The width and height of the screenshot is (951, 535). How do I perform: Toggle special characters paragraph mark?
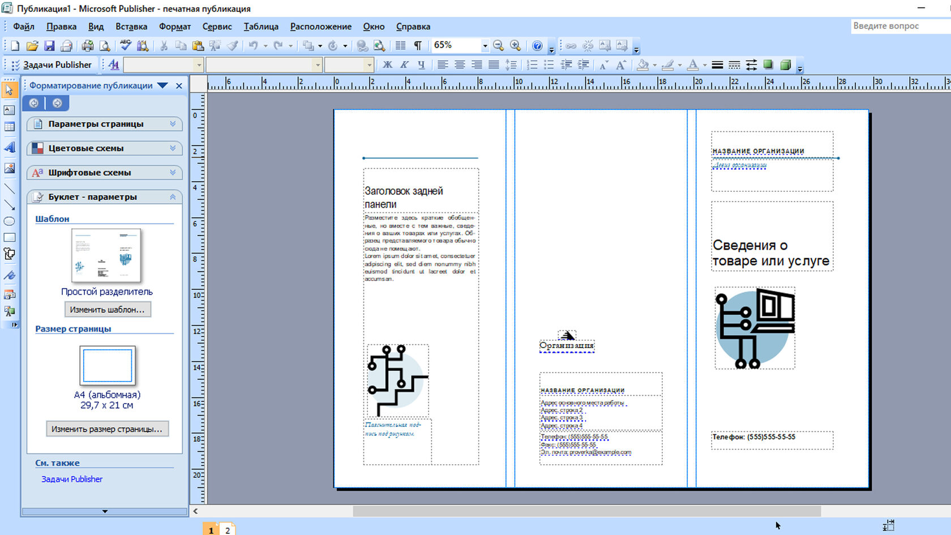[418, 46]
